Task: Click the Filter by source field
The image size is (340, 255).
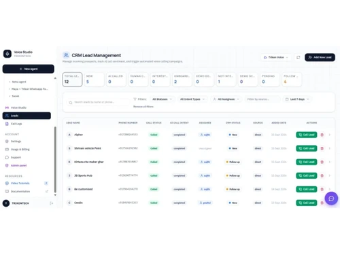Action: pyautogui.click(x=262, y=99)
